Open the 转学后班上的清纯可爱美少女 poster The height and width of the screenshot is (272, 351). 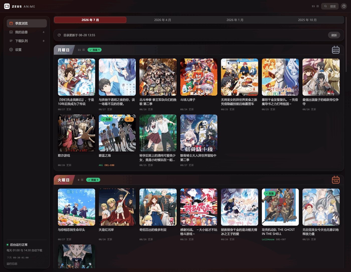(158, 133)
